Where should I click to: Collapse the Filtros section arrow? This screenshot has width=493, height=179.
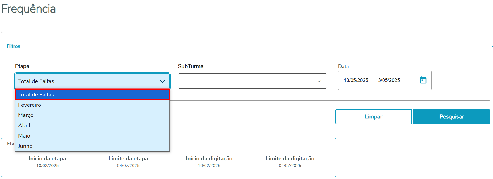(492, 46)
